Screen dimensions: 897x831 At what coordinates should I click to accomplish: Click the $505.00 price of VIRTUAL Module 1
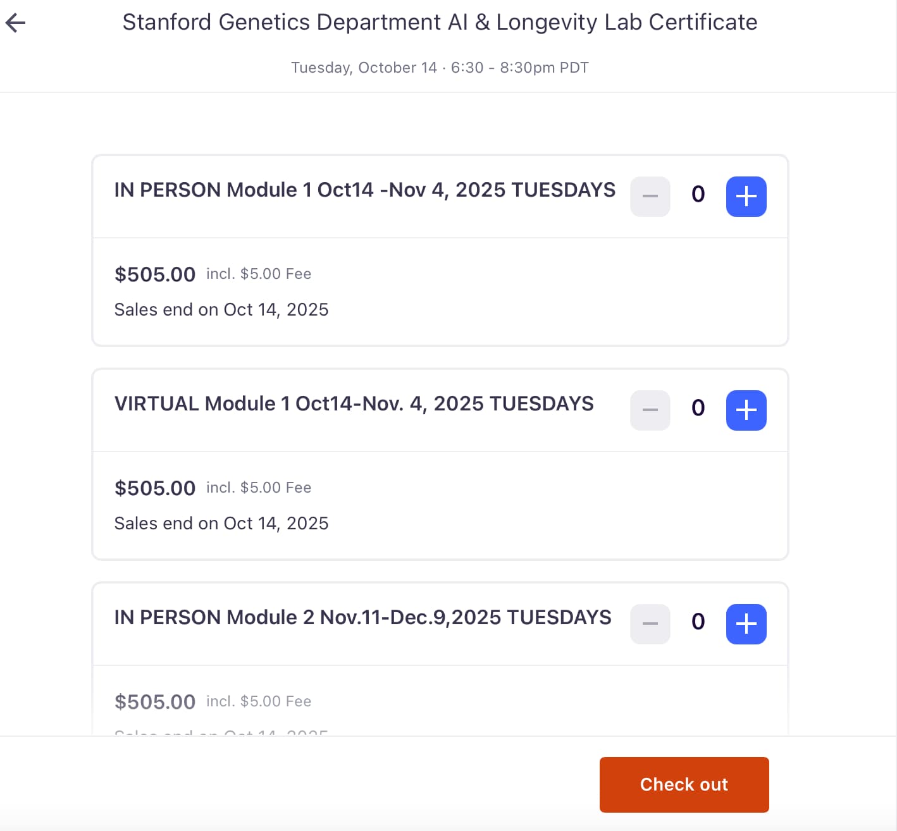tap(155, 488)
